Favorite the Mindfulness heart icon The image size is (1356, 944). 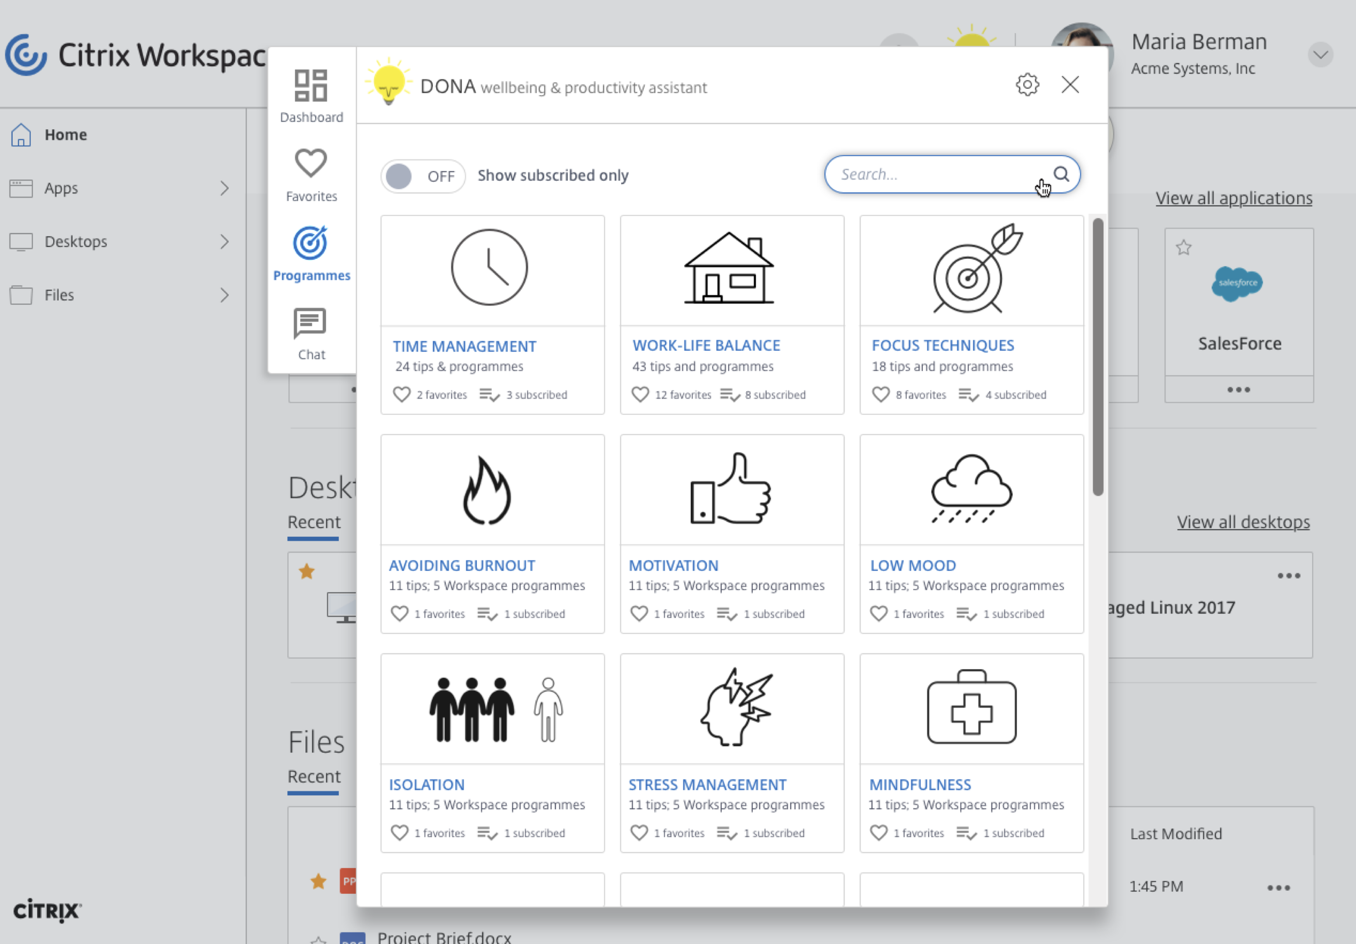pos(879,833)
